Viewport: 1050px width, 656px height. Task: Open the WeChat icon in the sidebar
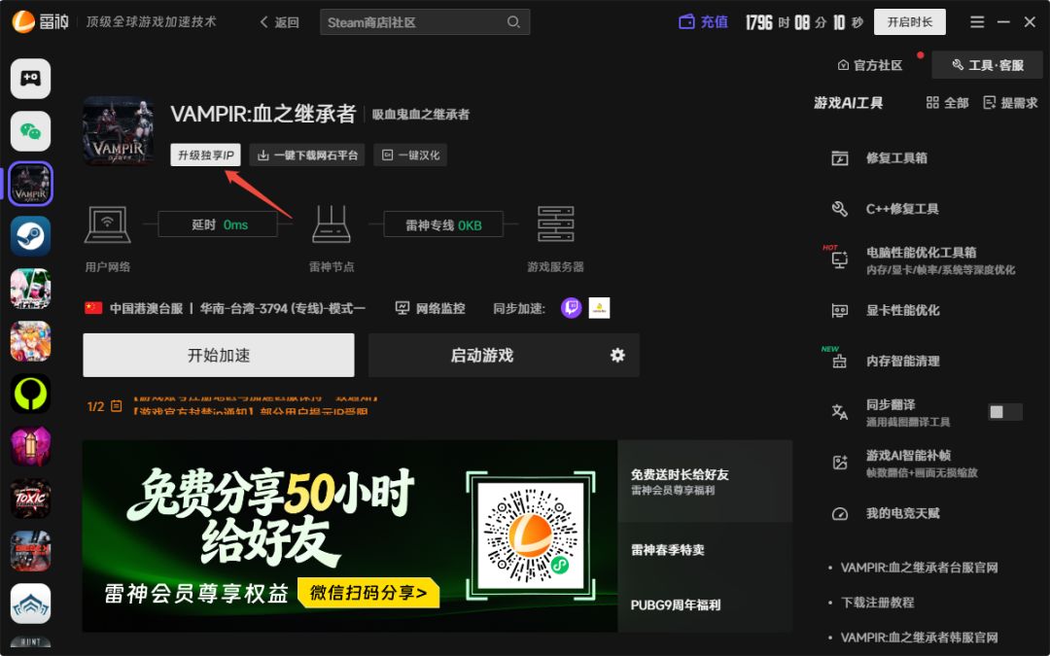click(x=30, y=131)
